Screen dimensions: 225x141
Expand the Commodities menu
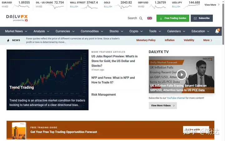pyautogui.click(x=92, y=31)
